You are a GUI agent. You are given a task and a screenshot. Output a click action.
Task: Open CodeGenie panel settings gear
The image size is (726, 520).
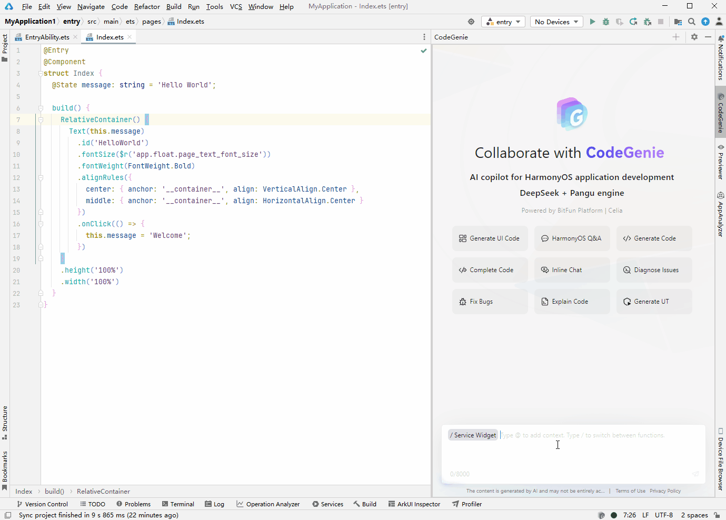point(694,37)
